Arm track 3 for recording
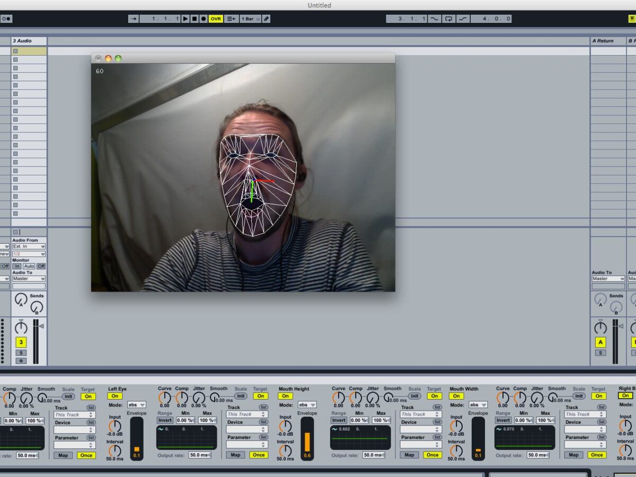This screenshot has height=477, width=636. (x=21, y=361)
